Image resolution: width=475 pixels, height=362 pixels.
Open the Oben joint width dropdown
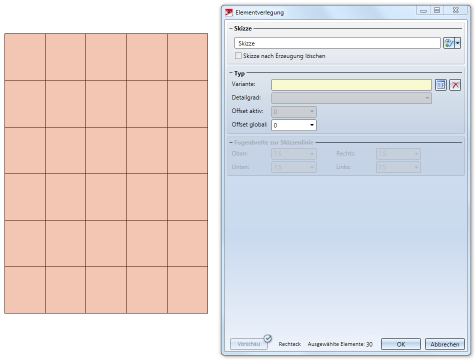tap(294, 153)
